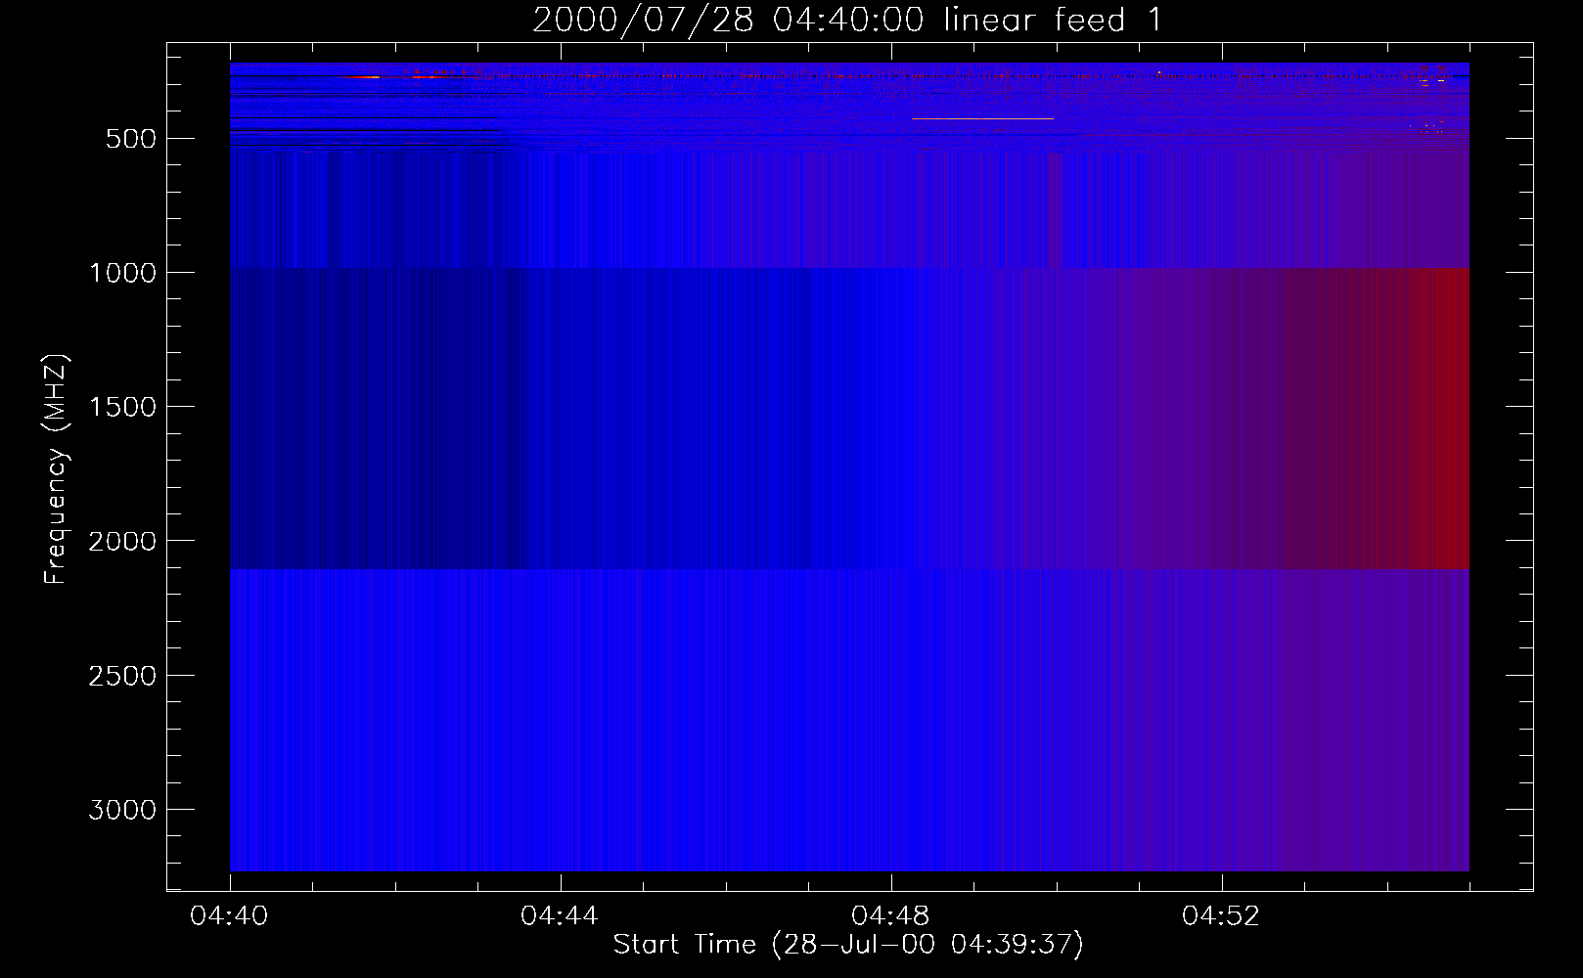Click the 04:48 time tick label
This screenshot has width=1583, height=978.
(890, 916)
